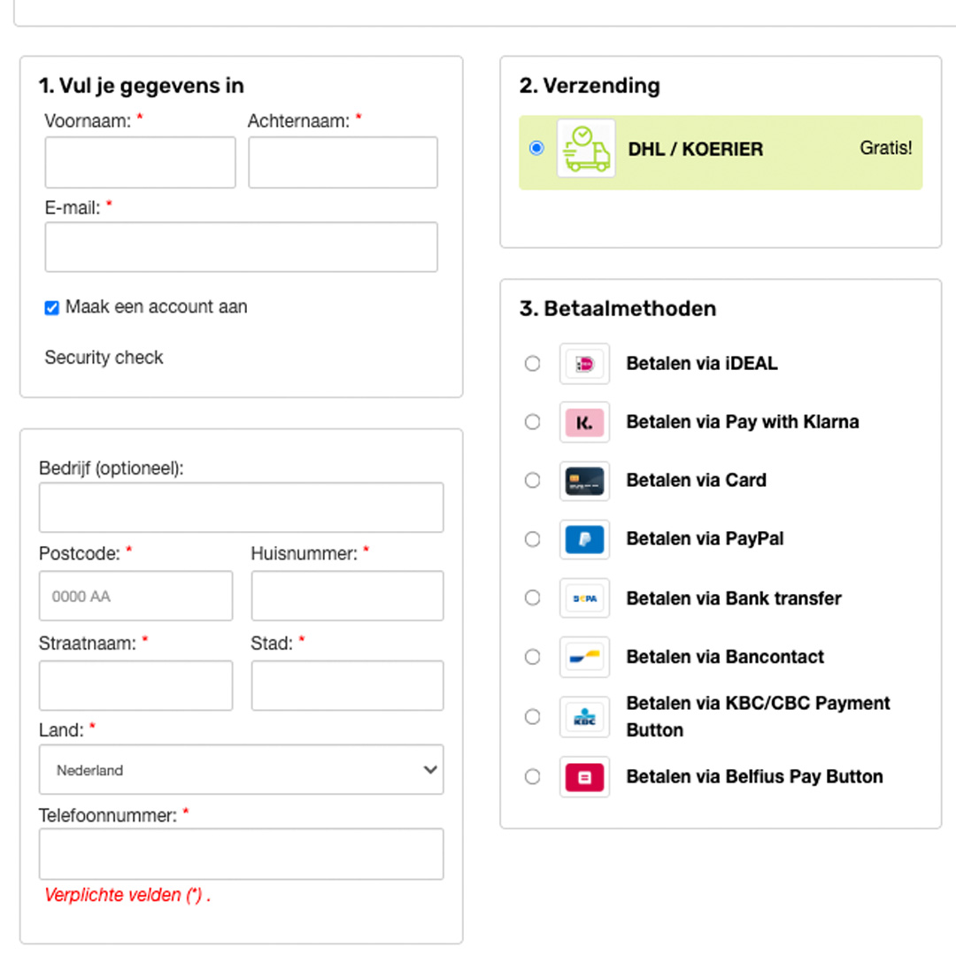Screen dimensions: 956x956
Task: Focus the E-mail input field
Action: 242,247
